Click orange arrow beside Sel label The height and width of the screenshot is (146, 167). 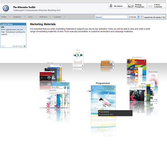tap(87, 91)
